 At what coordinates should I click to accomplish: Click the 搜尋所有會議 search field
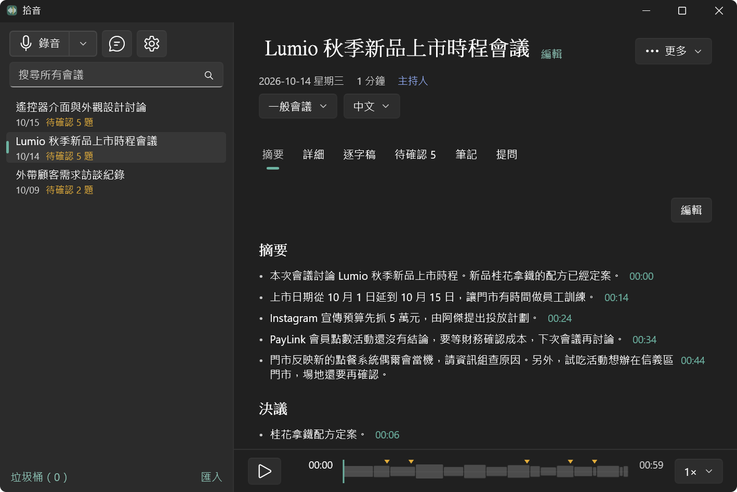116,75
